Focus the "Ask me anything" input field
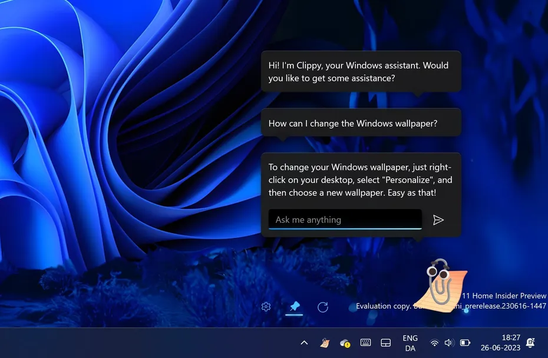The image size is (548, 358). (x=345, y=220)
